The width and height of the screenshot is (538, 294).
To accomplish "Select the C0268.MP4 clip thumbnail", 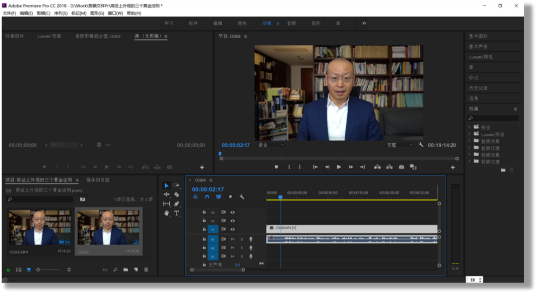I will coord(40,228).
